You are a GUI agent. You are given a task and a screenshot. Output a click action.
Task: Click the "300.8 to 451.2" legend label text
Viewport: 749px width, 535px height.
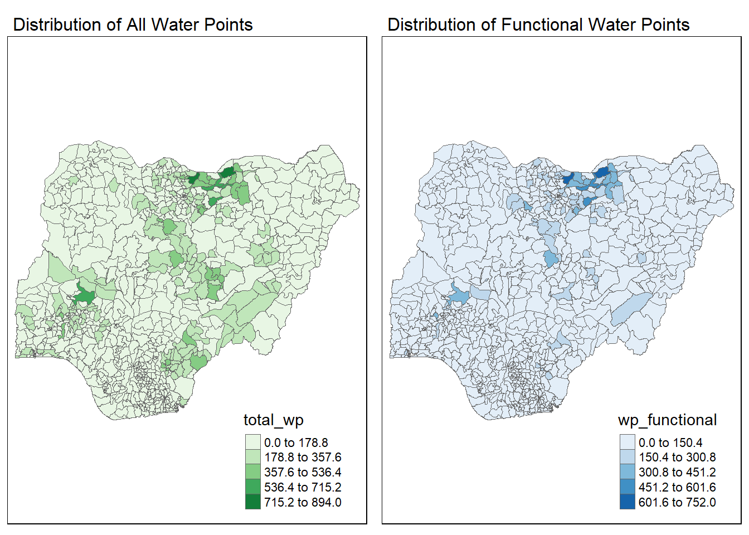(x=677, y=472)
